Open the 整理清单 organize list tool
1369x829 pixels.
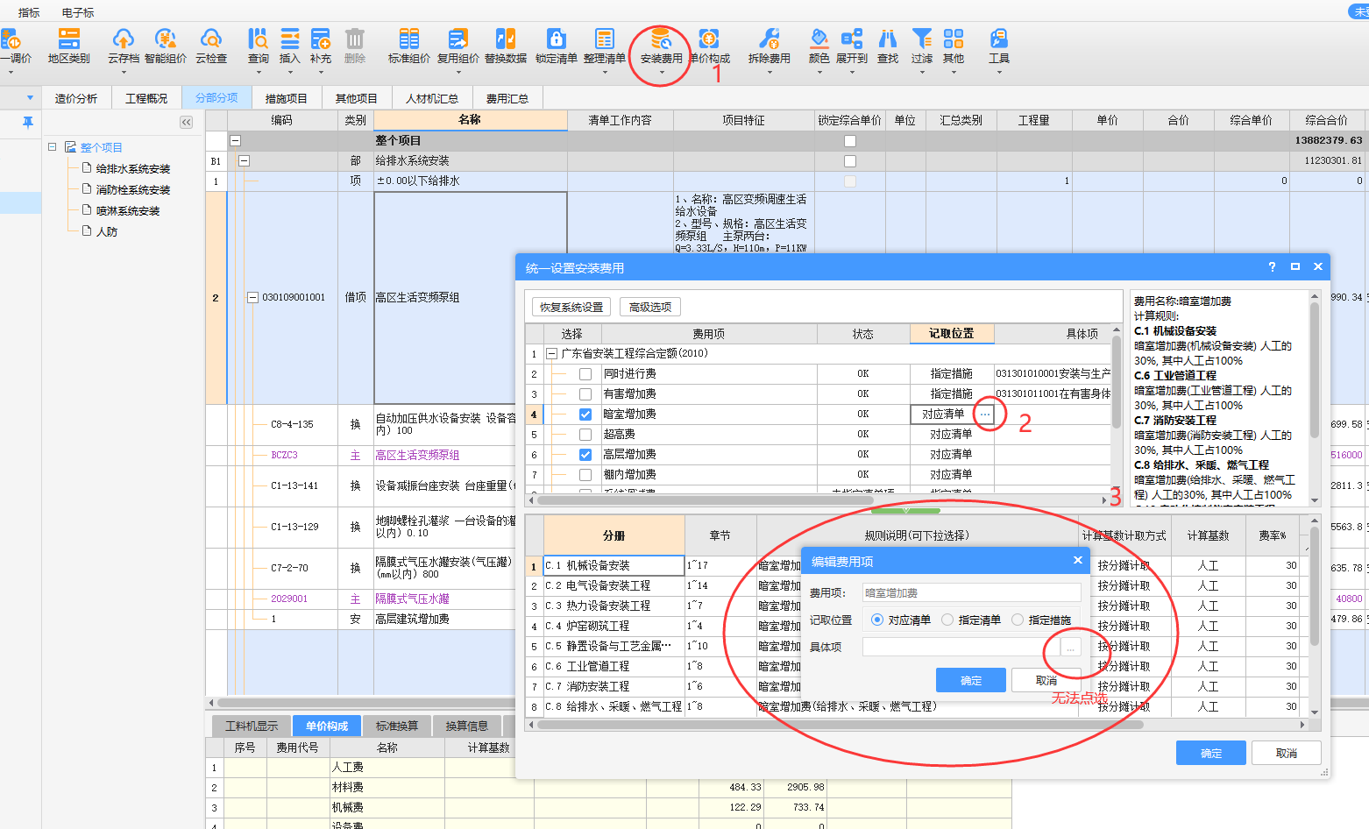pos(605,46)
